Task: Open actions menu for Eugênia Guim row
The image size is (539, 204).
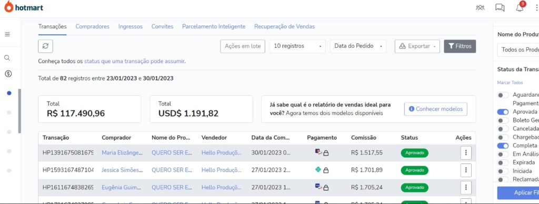Action: 466,187
